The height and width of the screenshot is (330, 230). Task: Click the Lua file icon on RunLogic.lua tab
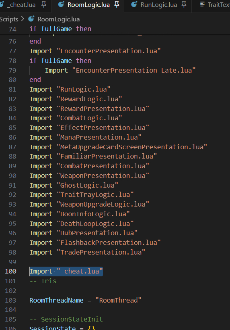(x=134, y=4)
